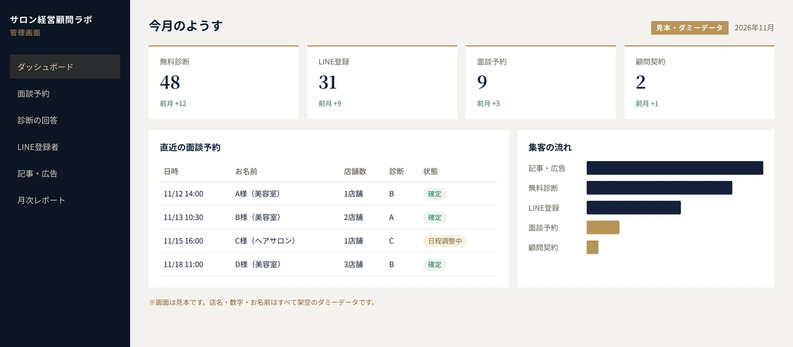Click the 確定 status badge for D様
Screen dimensions: 793x347
point(435,265)
